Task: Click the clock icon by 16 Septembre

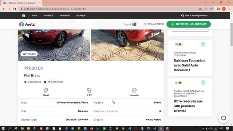Action: [x=45, y=82]
